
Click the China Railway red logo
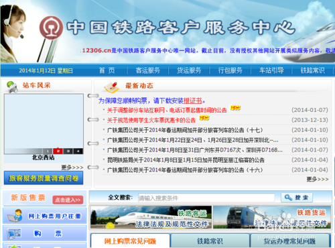[51, 27]
